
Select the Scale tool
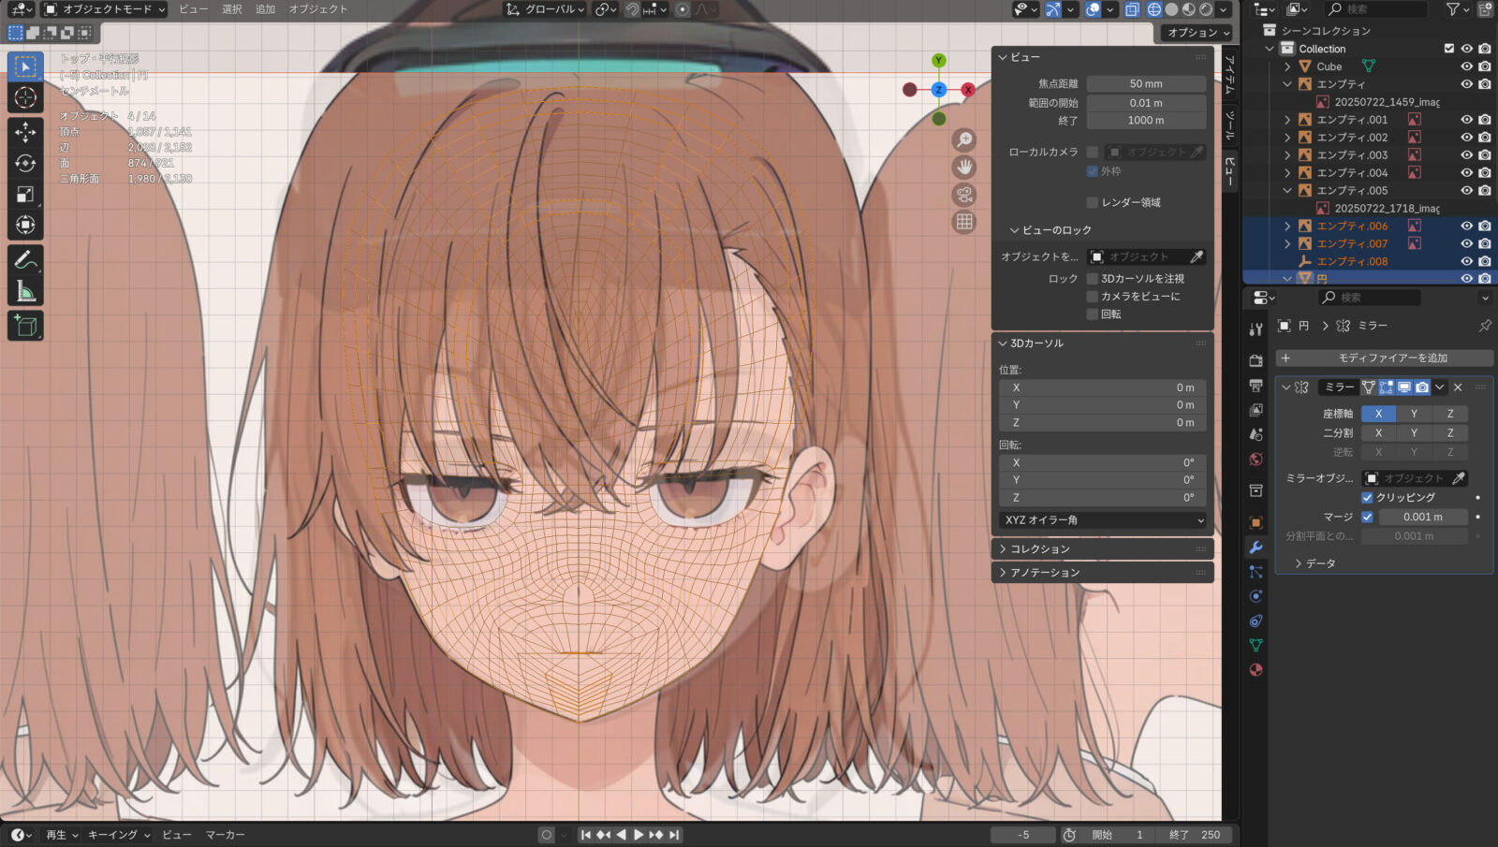point(25,194)
